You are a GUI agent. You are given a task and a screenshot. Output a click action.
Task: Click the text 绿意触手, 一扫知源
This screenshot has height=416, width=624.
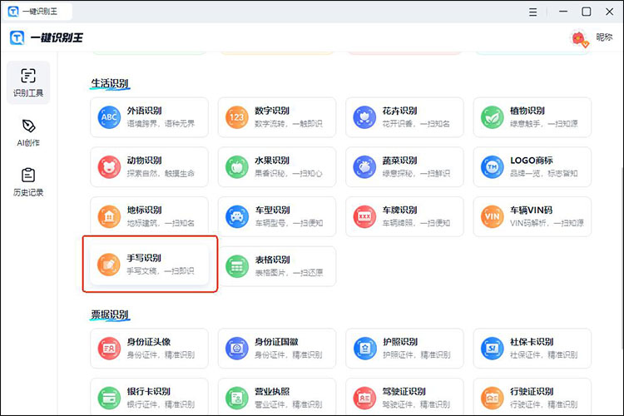coord(544,124)
